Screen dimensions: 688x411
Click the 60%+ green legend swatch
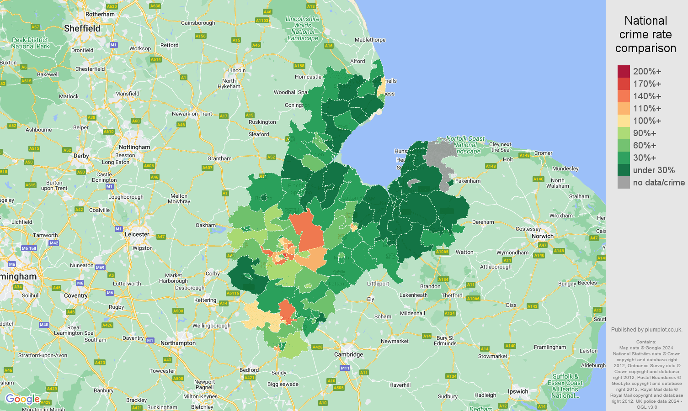click(x=624, y=145)
